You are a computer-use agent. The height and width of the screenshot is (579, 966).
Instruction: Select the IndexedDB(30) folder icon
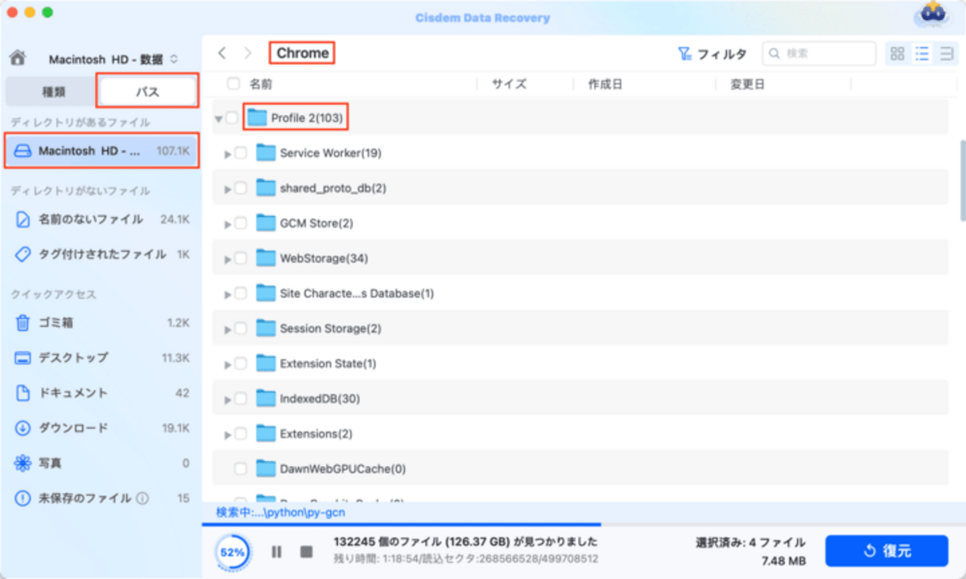tap(266, 398)
